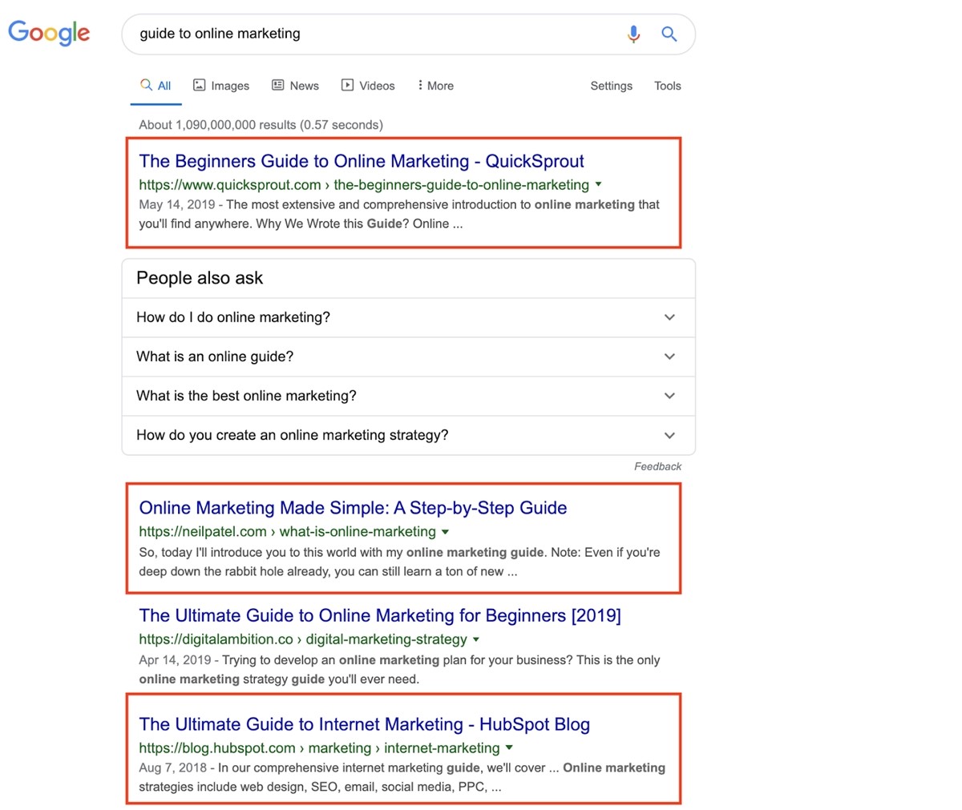This screenshot has height=810, width=962.
Task: Open search Tools
Action: pos(667,86)
